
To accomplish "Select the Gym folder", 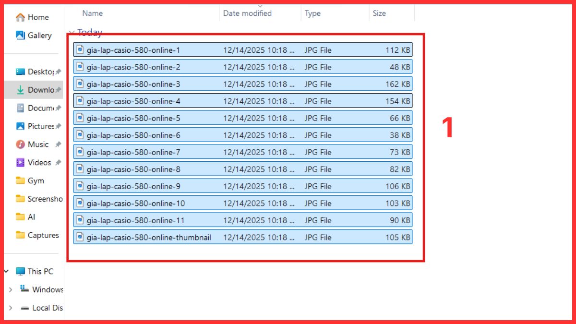I will (x=36, y=180).
